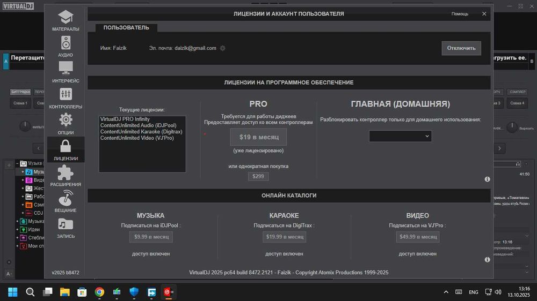Select the Лицензии padlock section
The height and width of the screenshot is (301, 537).
[x=66, y=149]
